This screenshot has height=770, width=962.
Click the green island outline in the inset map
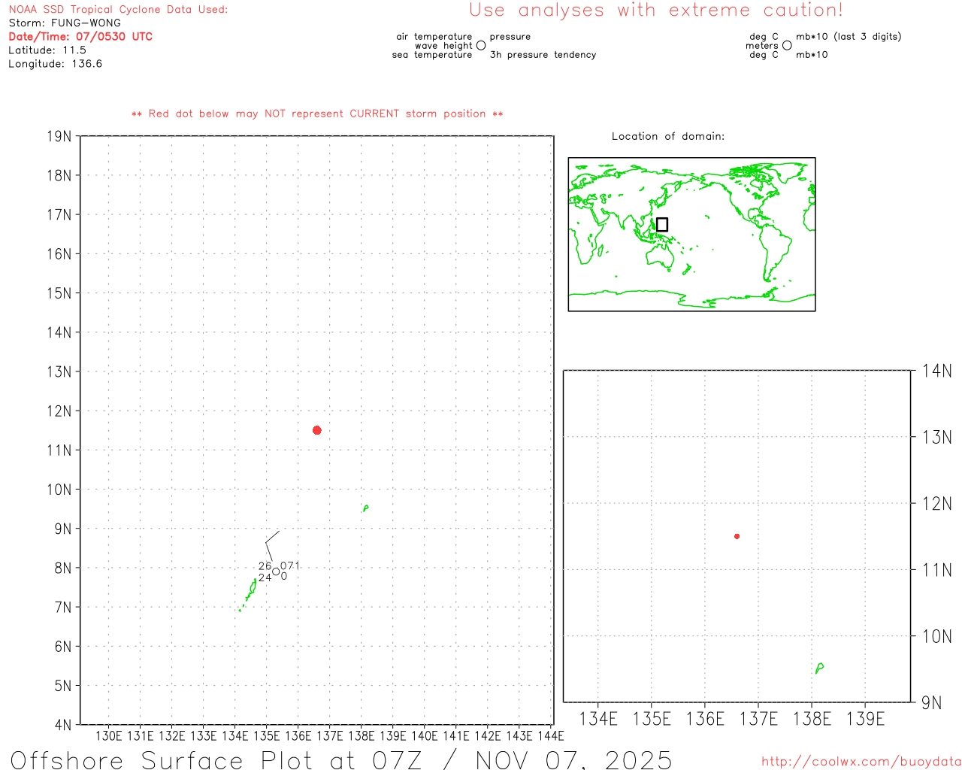click(819, 668)
